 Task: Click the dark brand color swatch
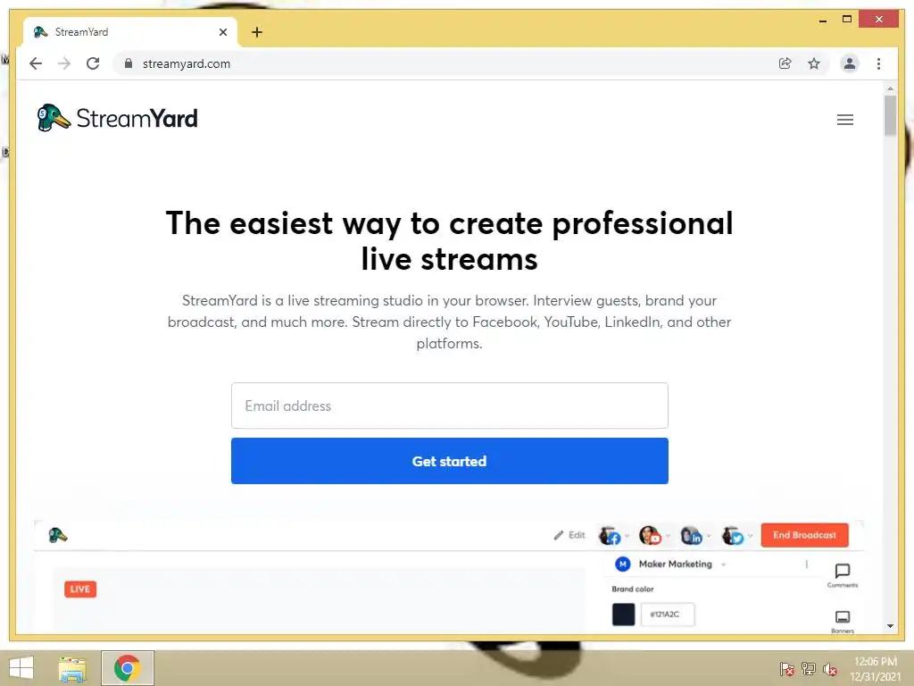click(x=623, y=615)
